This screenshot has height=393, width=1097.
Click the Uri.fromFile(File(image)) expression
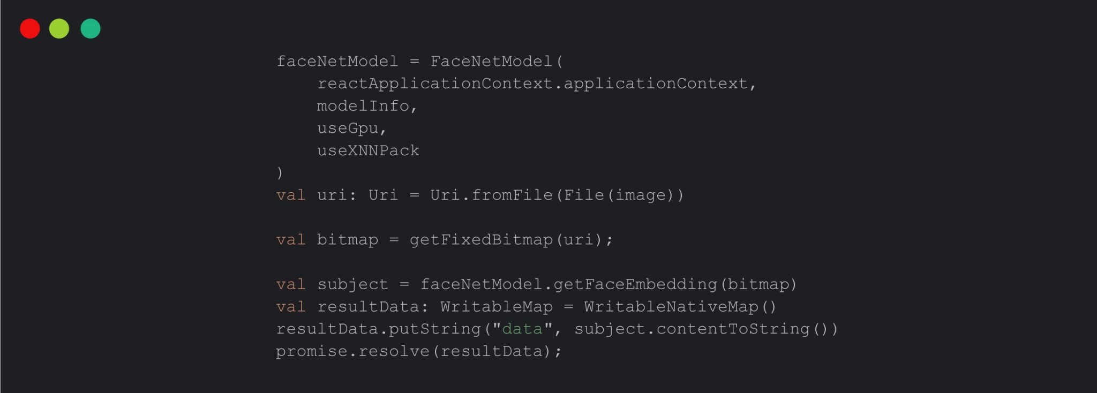point(557,195)
